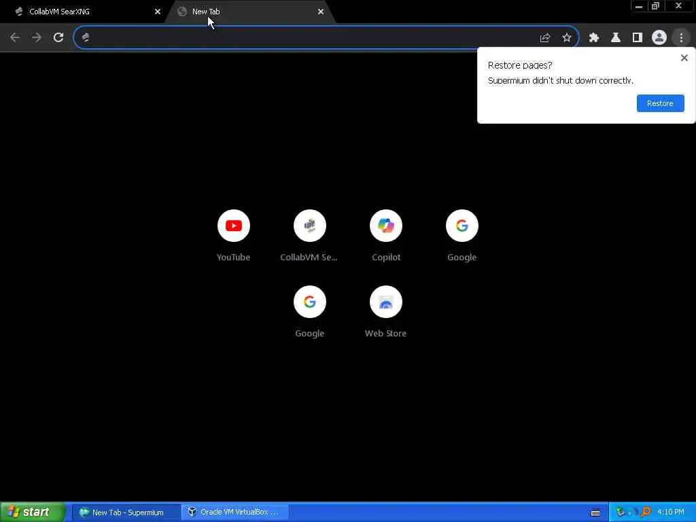The image size is (696, 522).
Task: Open the profile avatar menu
Action: coord(659,38)
